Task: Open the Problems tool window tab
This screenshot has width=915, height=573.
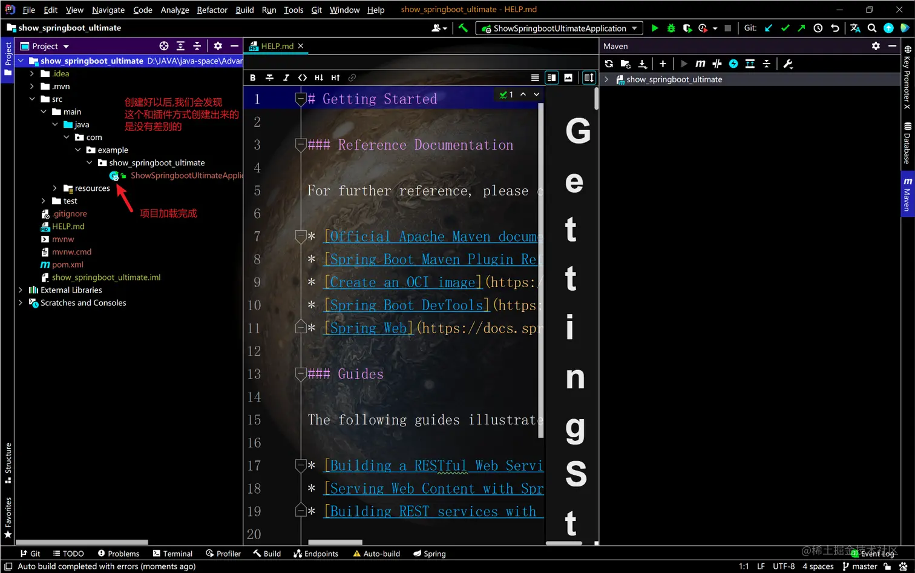Action: point(119,554)
